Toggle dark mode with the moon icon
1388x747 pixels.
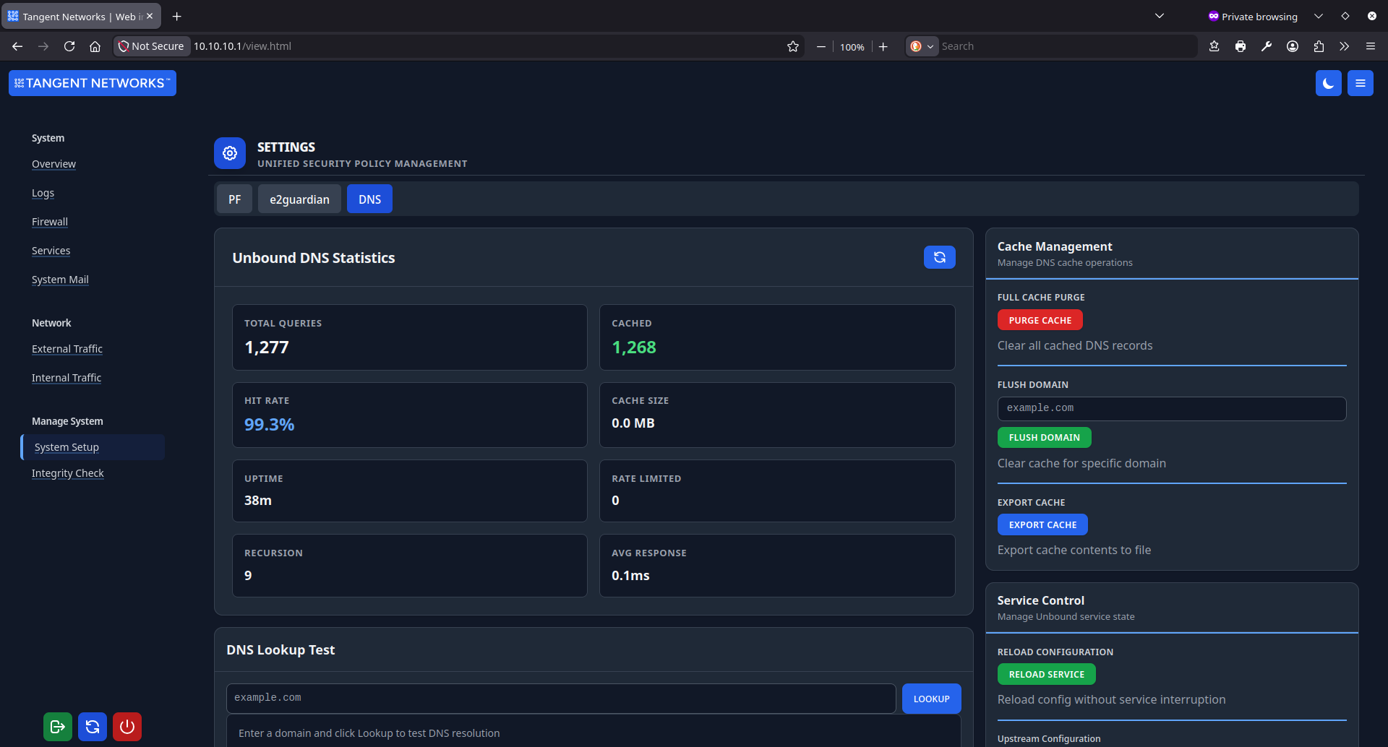click(x=1329, y=82)
